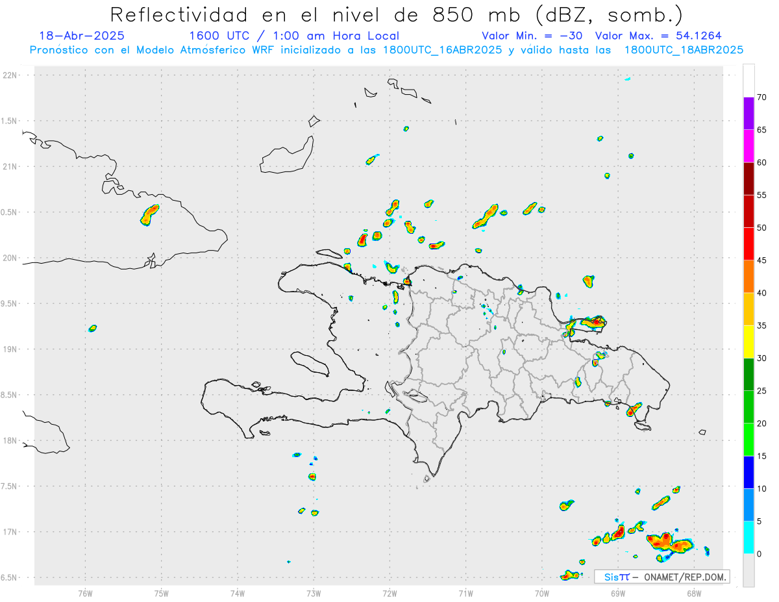Viewport: 779px width, 602px height.
Task: Select the orange 40–45 dBZ colorbar segment
Action: tap(748, 277)
